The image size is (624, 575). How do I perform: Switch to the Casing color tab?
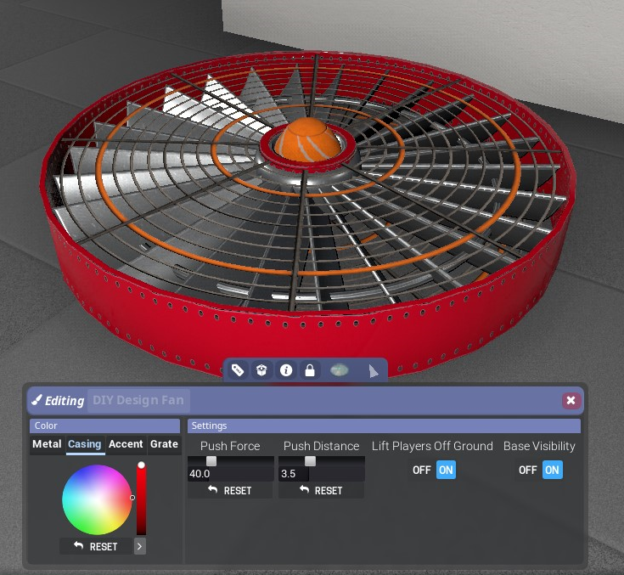85,444
